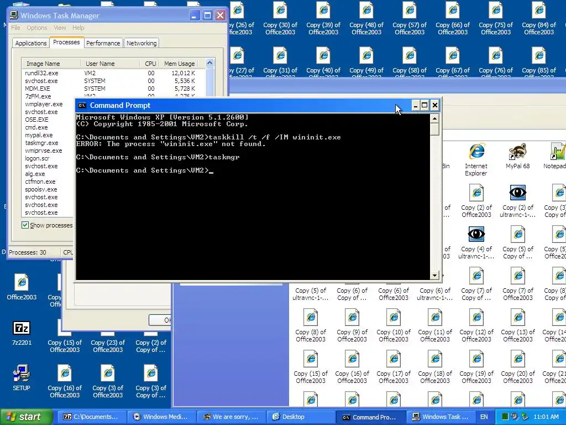
Task: Switch to C:\Documents 7-Zip taskbar button
Action: pos(93,417)
